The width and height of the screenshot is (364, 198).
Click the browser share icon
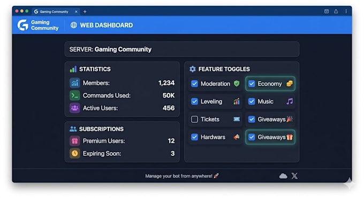point(336,11)
